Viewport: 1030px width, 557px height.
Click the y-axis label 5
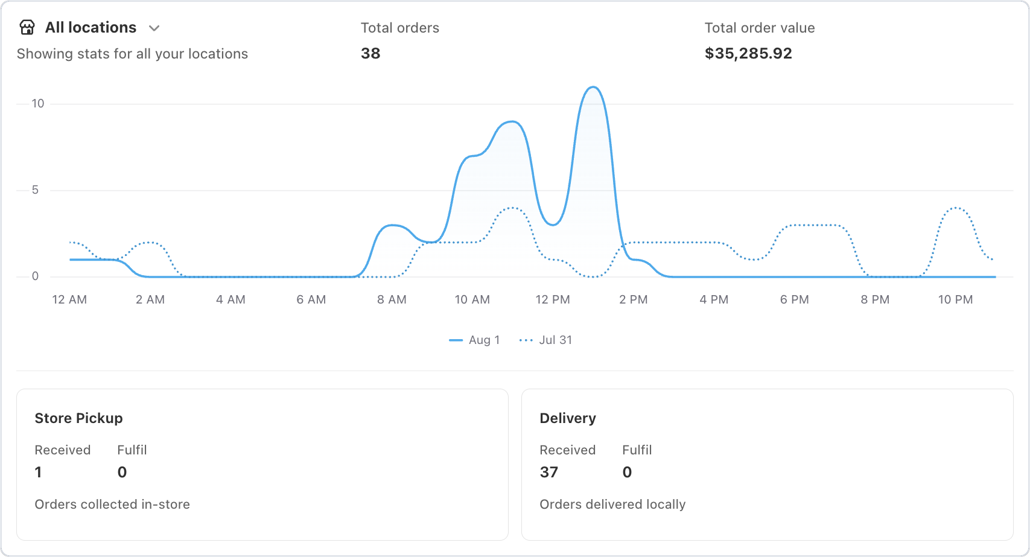click(x=35, y=190)
